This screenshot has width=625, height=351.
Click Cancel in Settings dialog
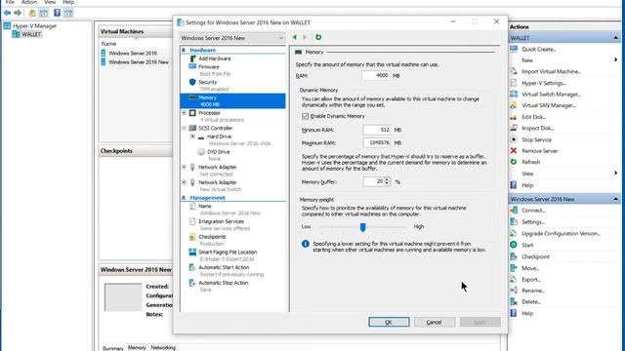pyautogui.click(x=434, y=322)
